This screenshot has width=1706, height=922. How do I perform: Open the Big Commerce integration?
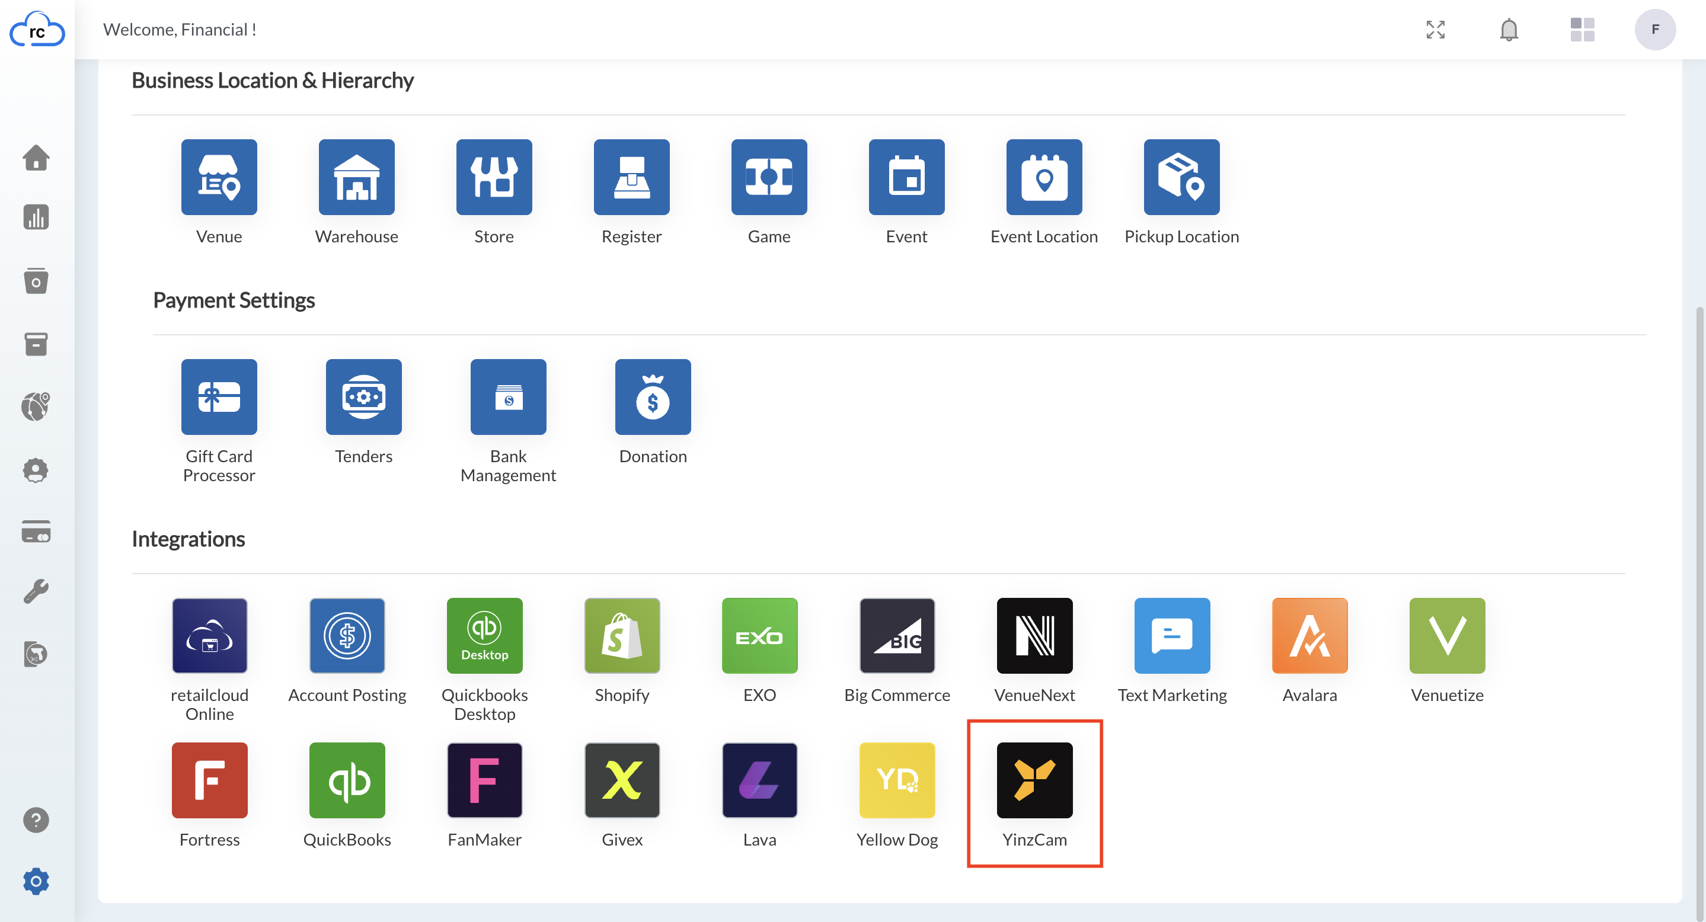click(897, 635)
